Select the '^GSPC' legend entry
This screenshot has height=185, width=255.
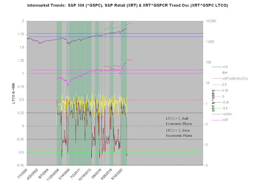(222, 114)
